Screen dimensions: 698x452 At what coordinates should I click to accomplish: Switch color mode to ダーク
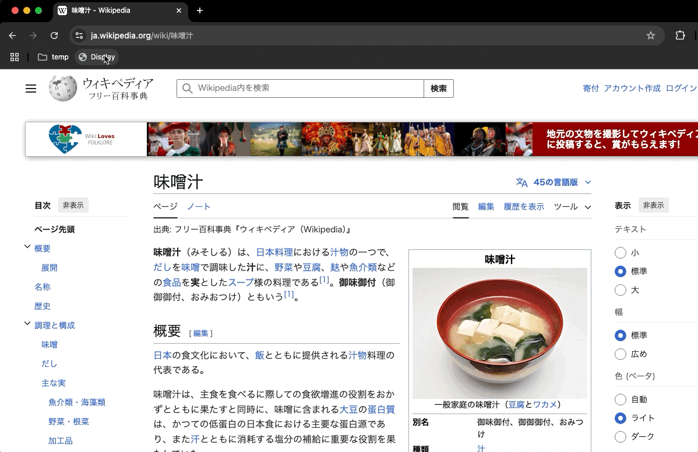click(621, 436)
